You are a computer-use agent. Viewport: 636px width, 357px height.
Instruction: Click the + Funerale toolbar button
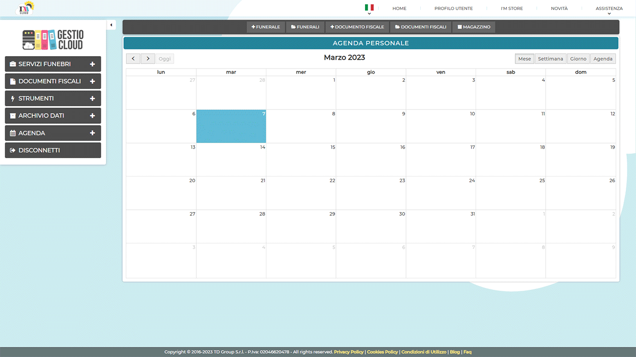[x=266, y=27]
